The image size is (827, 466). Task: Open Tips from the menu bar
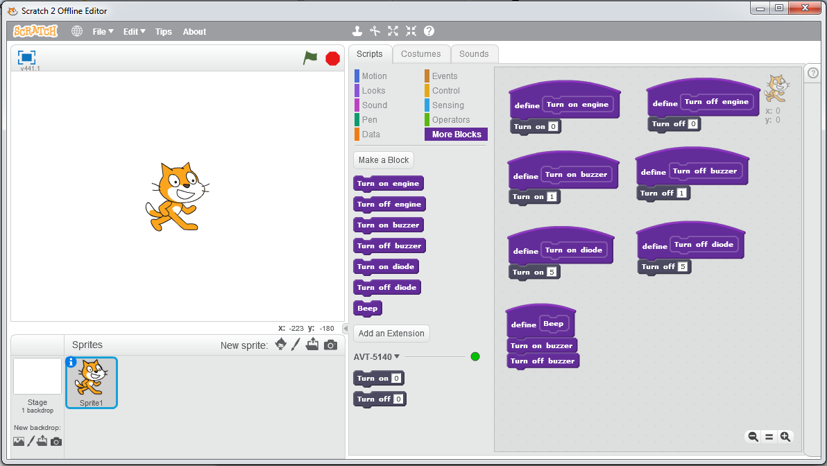click(x=164, y=32)
